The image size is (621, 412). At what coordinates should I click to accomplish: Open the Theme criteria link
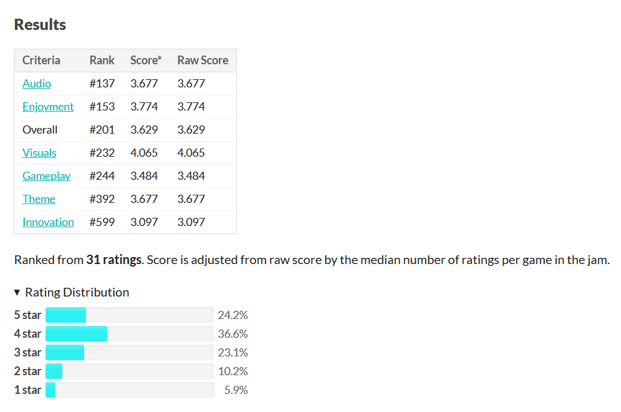(39, 199)
